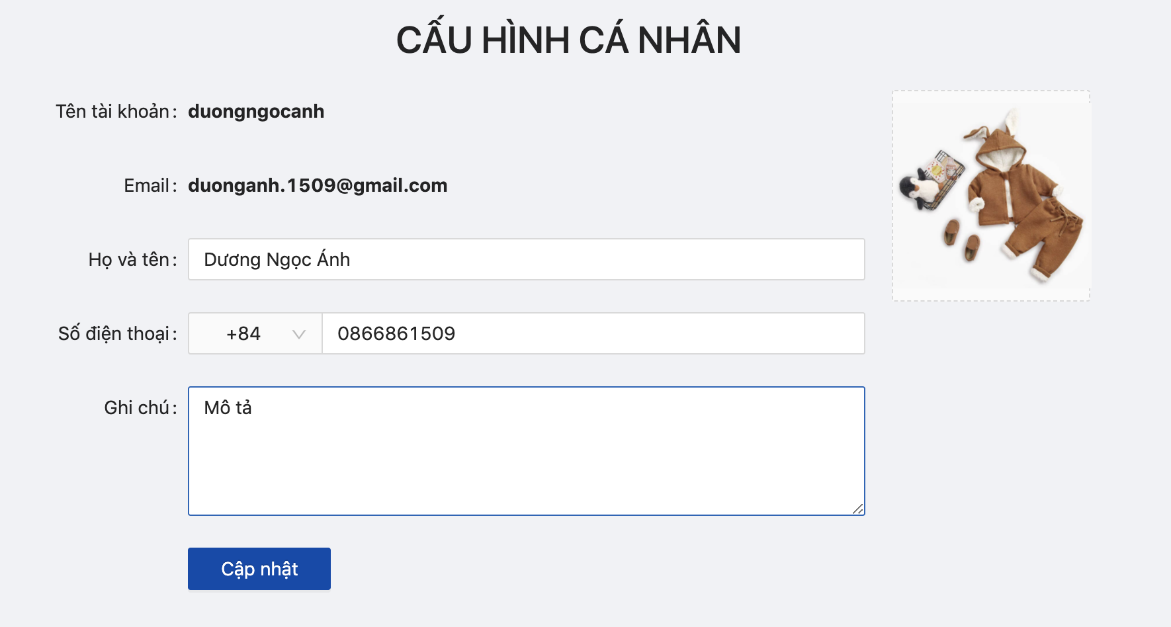Click the chevron arrow beside +84
The height and width of the screenshot is (627, 1171).
tap(299, 334)
